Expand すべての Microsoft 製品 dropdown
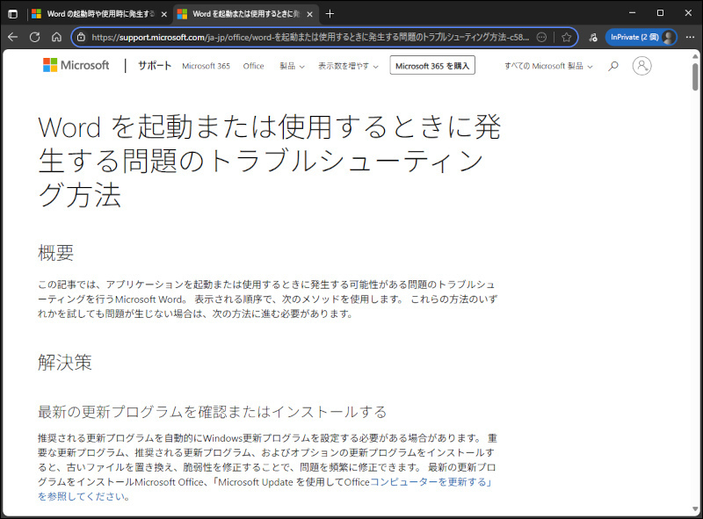Image resolution: width=703 pixels, height=519 pixels. pos(548,66)
